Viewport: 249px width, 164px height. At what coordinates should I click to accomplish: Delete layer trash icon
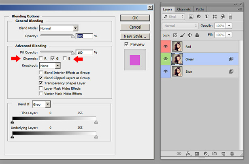(232, 153)
